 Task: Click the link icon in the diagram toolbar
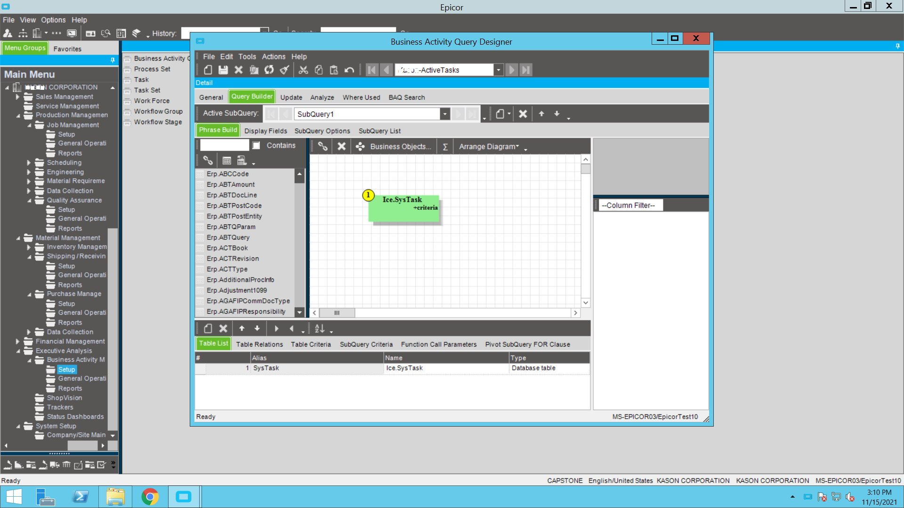(323, 146)
